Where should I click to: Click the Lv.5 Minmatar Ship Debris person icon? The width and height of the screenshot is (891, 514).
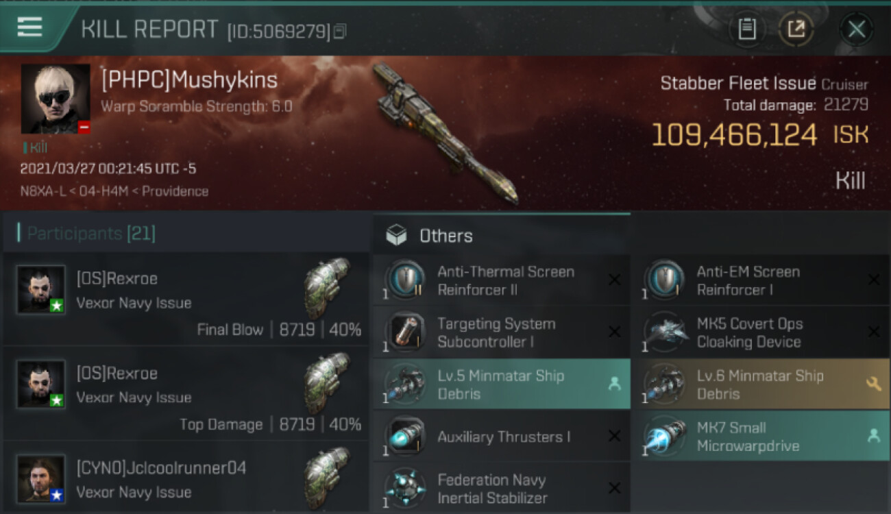click(x=615, y=384)
